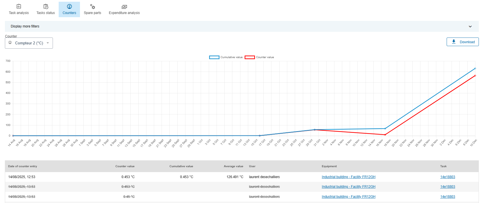Click the Spare parts gears icon

(92, 6)
